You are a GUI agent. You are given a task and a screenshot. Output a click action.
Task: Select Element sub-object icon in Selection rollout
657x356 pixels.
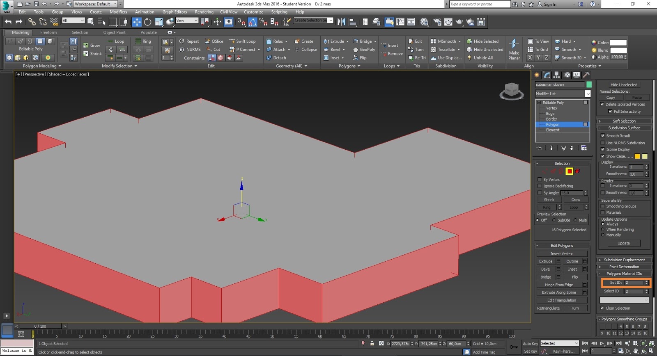(x=577, y=171)
